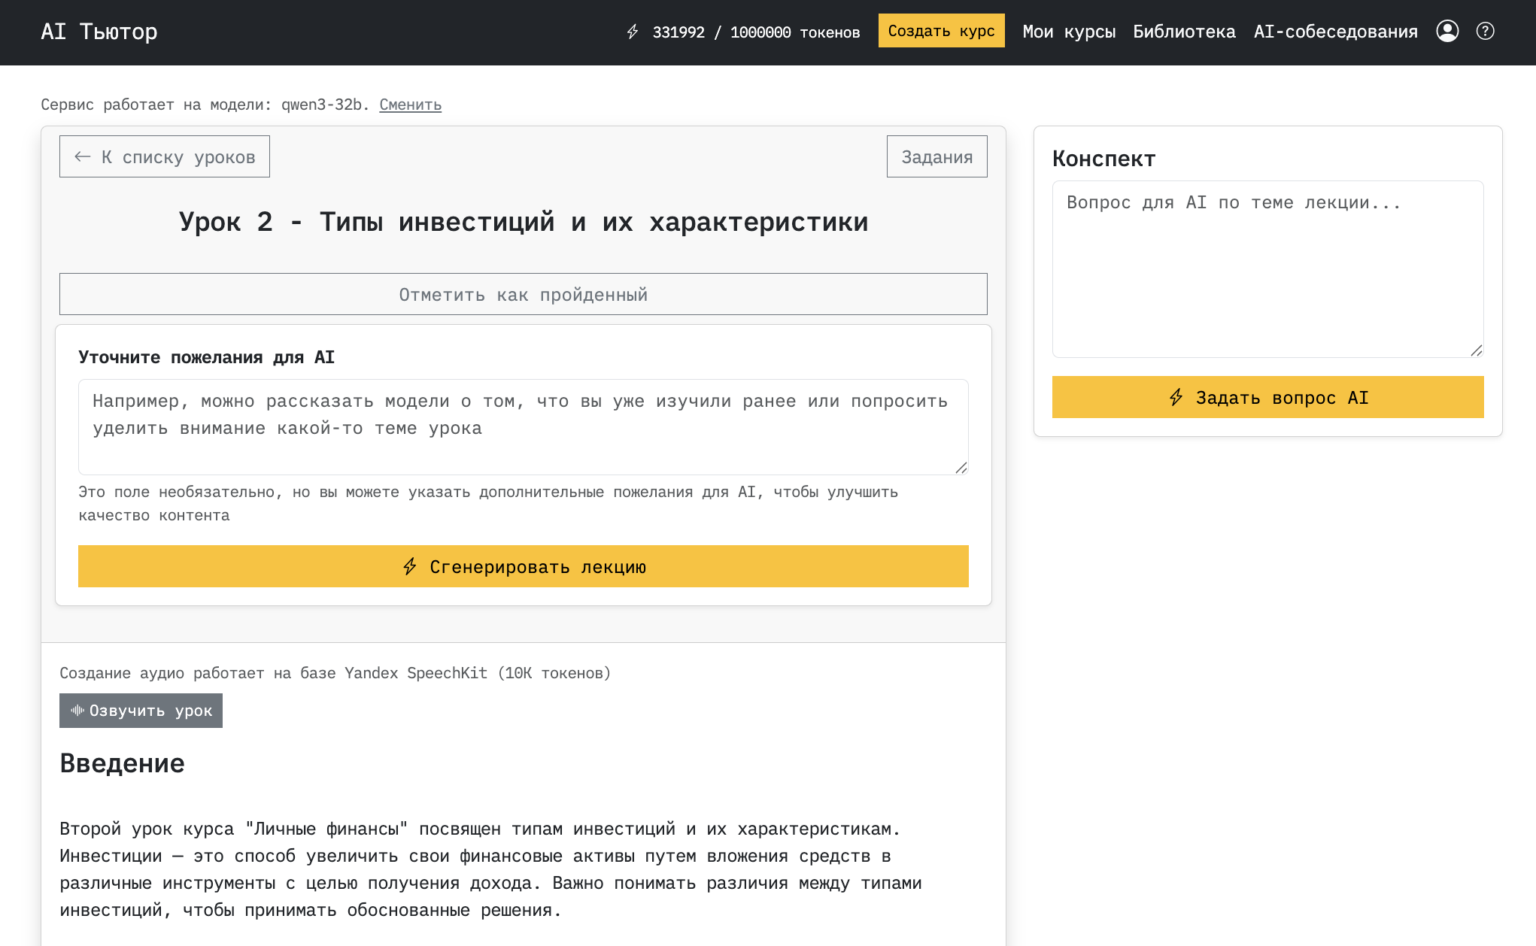Open the user profile icon

[x=1447, y=31]
